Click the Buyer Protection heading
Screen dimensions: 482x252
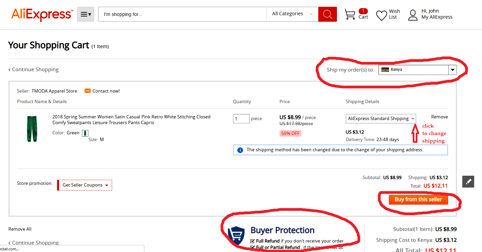tap(283, 230)
